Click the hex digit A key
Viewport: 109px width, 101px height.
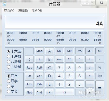click(x=49, y=51)
